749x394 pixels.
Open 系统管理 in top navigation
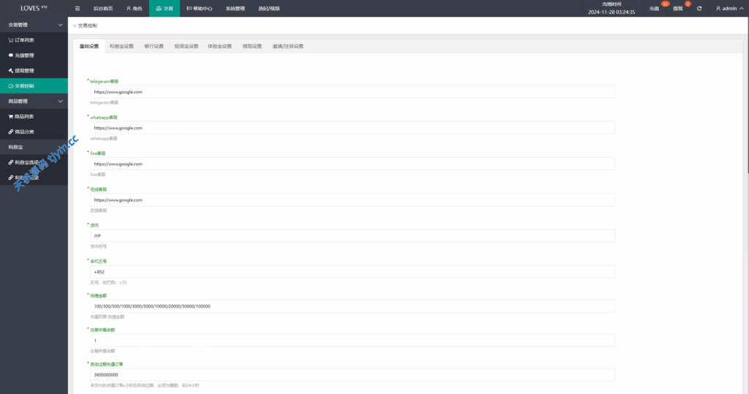pyautogui.click(x=235, y=8)
